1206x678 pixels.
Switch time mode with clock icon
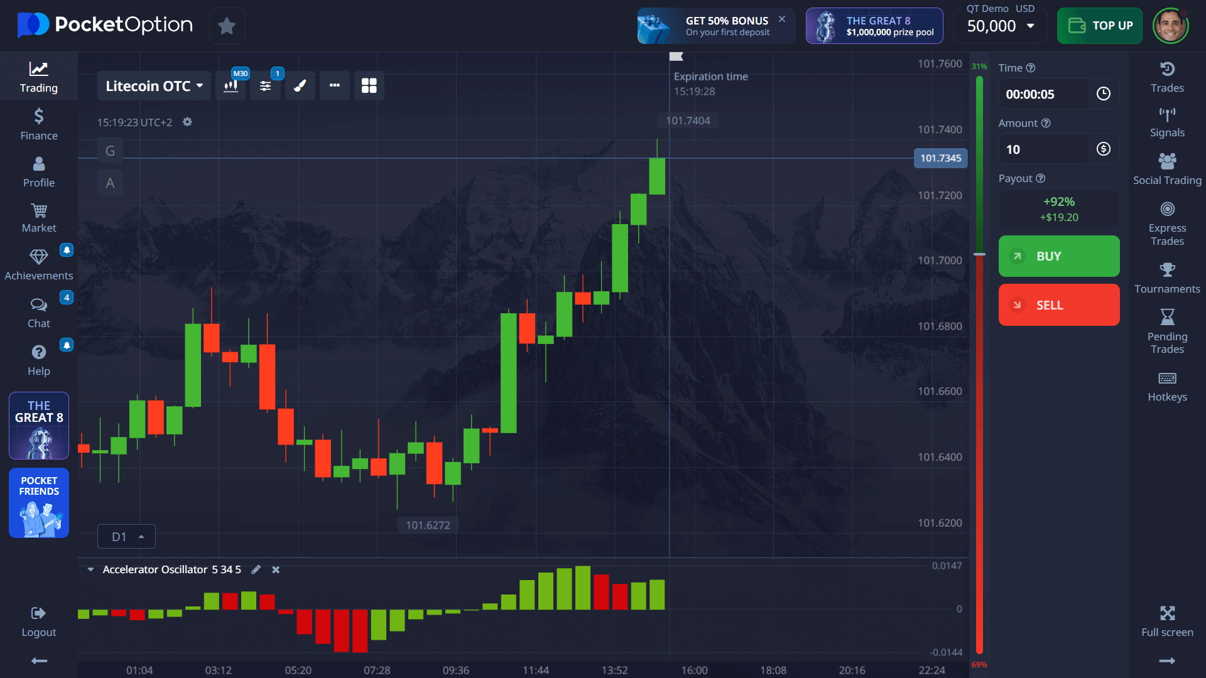click(1103, 94)
